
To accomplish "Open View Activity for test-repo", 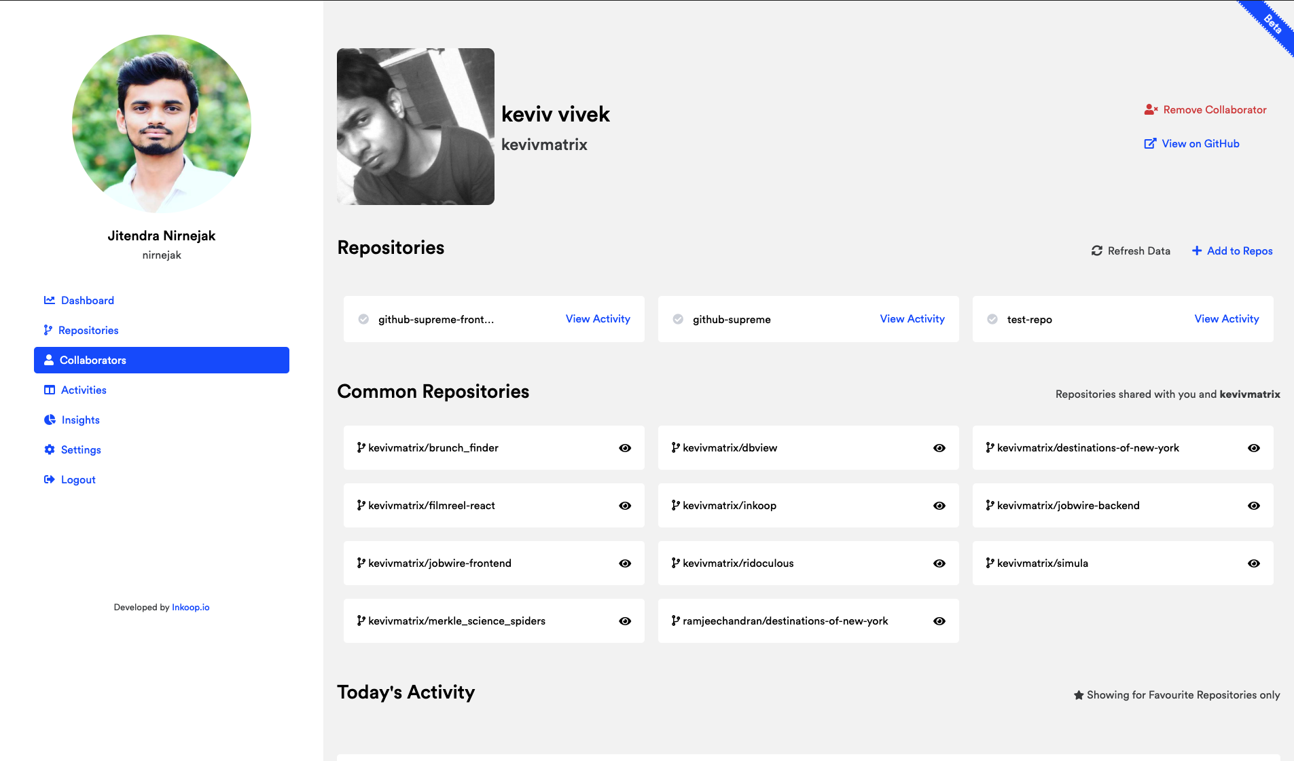I will click(1226, 318).
